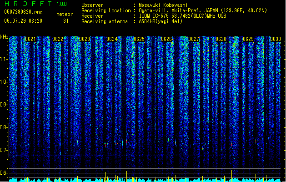Viewport: 286px width, 182px height.
Task: Click the 0621 time marker
Action: [30, 39]
